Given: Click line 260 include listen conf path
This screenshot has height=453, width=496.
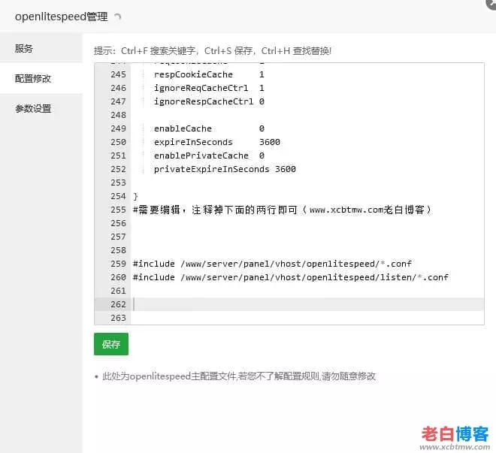Looking at the screenshot, I should pyautogui.click(x=290, y=277).
